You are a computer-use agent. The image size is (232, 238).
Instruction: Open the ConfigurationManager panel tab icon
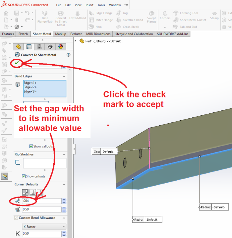pos(39,47)
